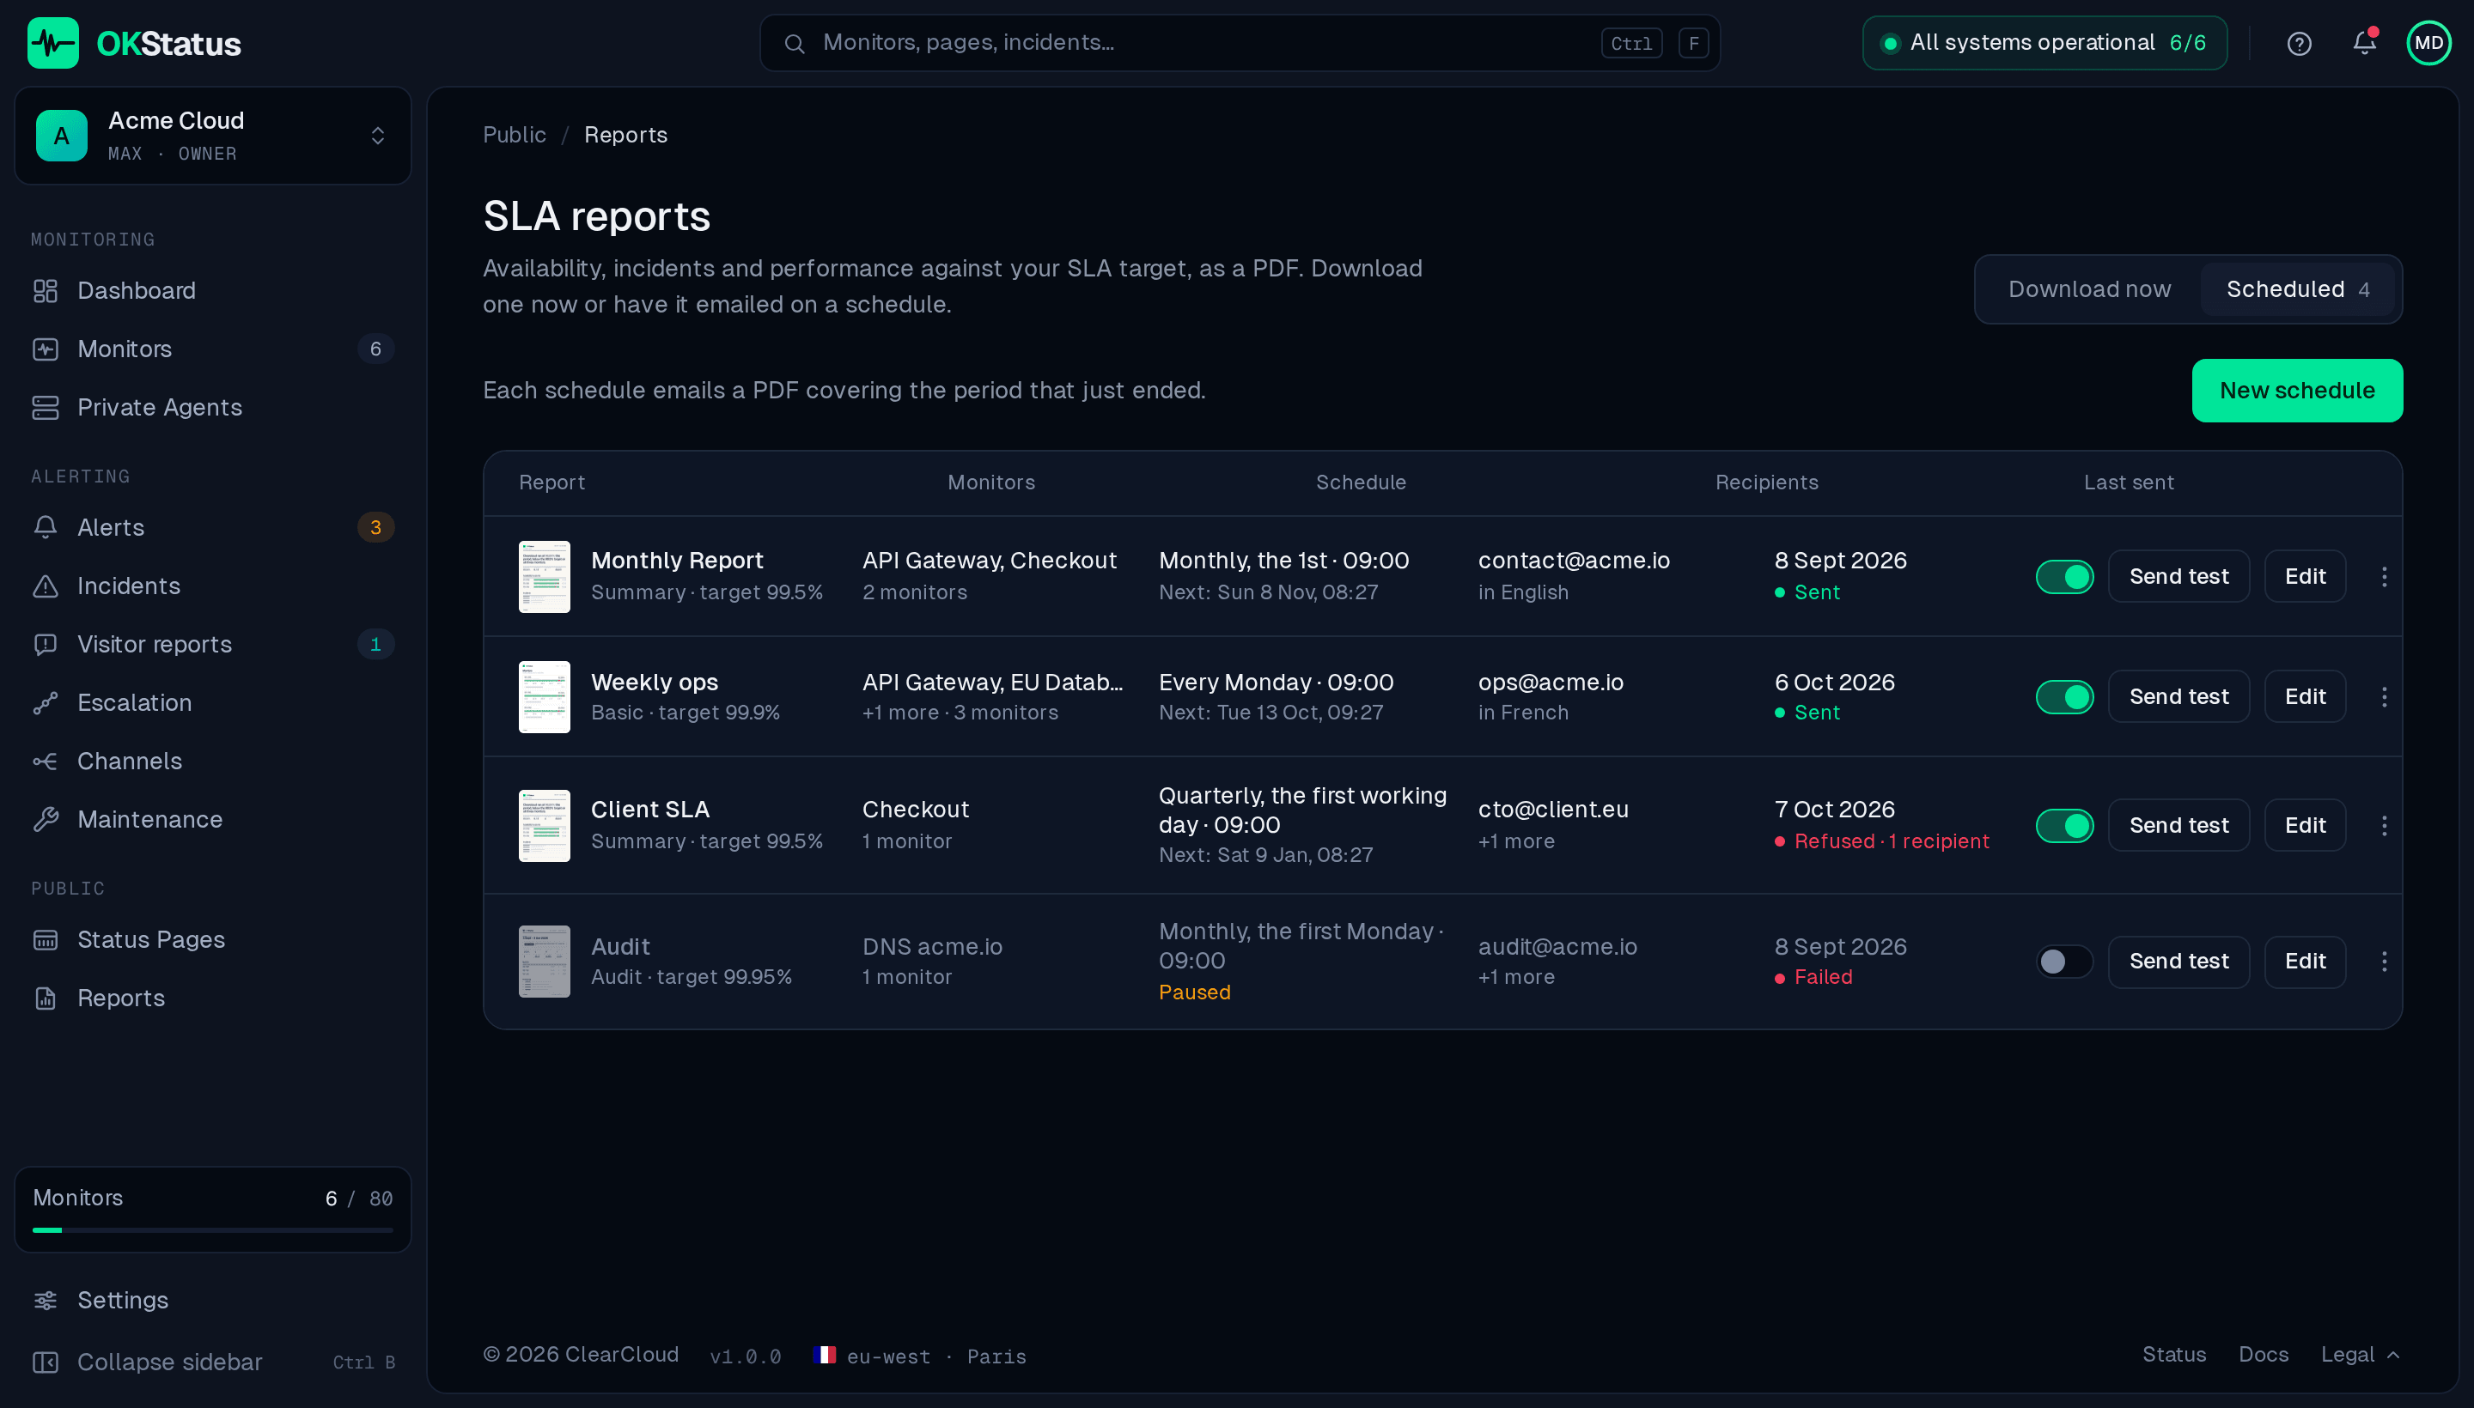Collapse the sidebar
Viewport: 2474px width, 1408px height.
[213, 1362]
